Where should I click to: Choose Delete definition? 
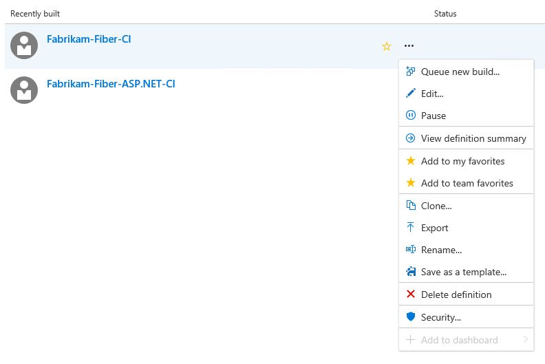point(466,295)
